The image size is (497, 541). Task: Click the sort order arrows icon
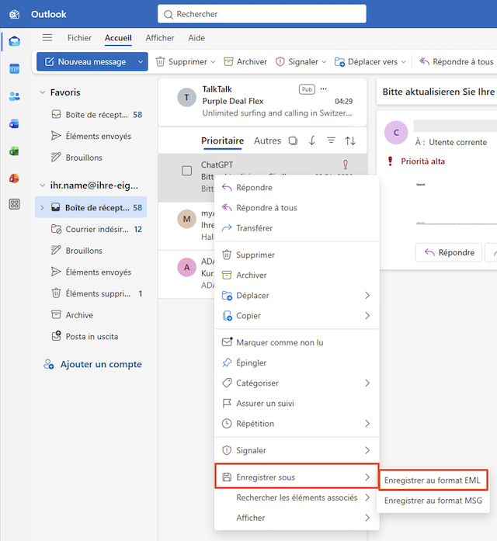click(x=350, y=140)
